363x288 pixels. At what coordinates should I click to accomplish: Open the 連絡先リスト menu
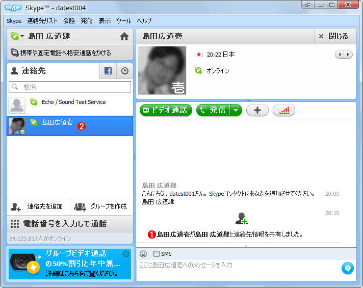(x=42, y=21)
